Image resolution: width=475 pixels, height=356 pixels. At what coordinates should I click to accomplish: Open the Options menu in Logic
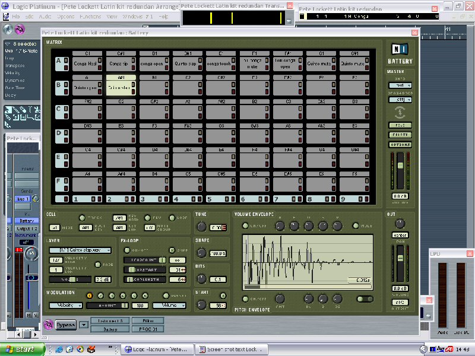point(65,17)
